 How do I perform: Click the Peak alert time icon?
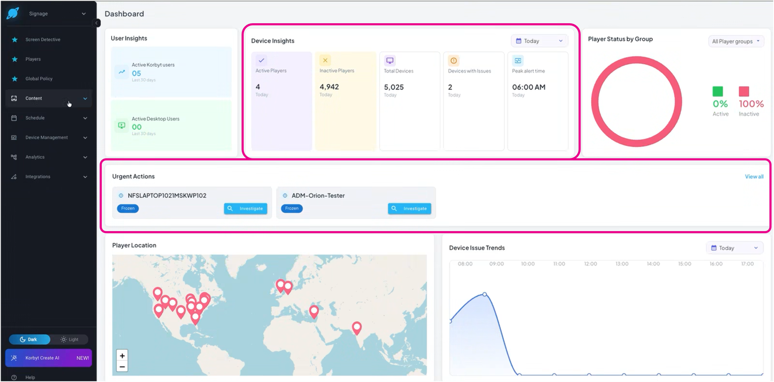(x=518, y=61)
